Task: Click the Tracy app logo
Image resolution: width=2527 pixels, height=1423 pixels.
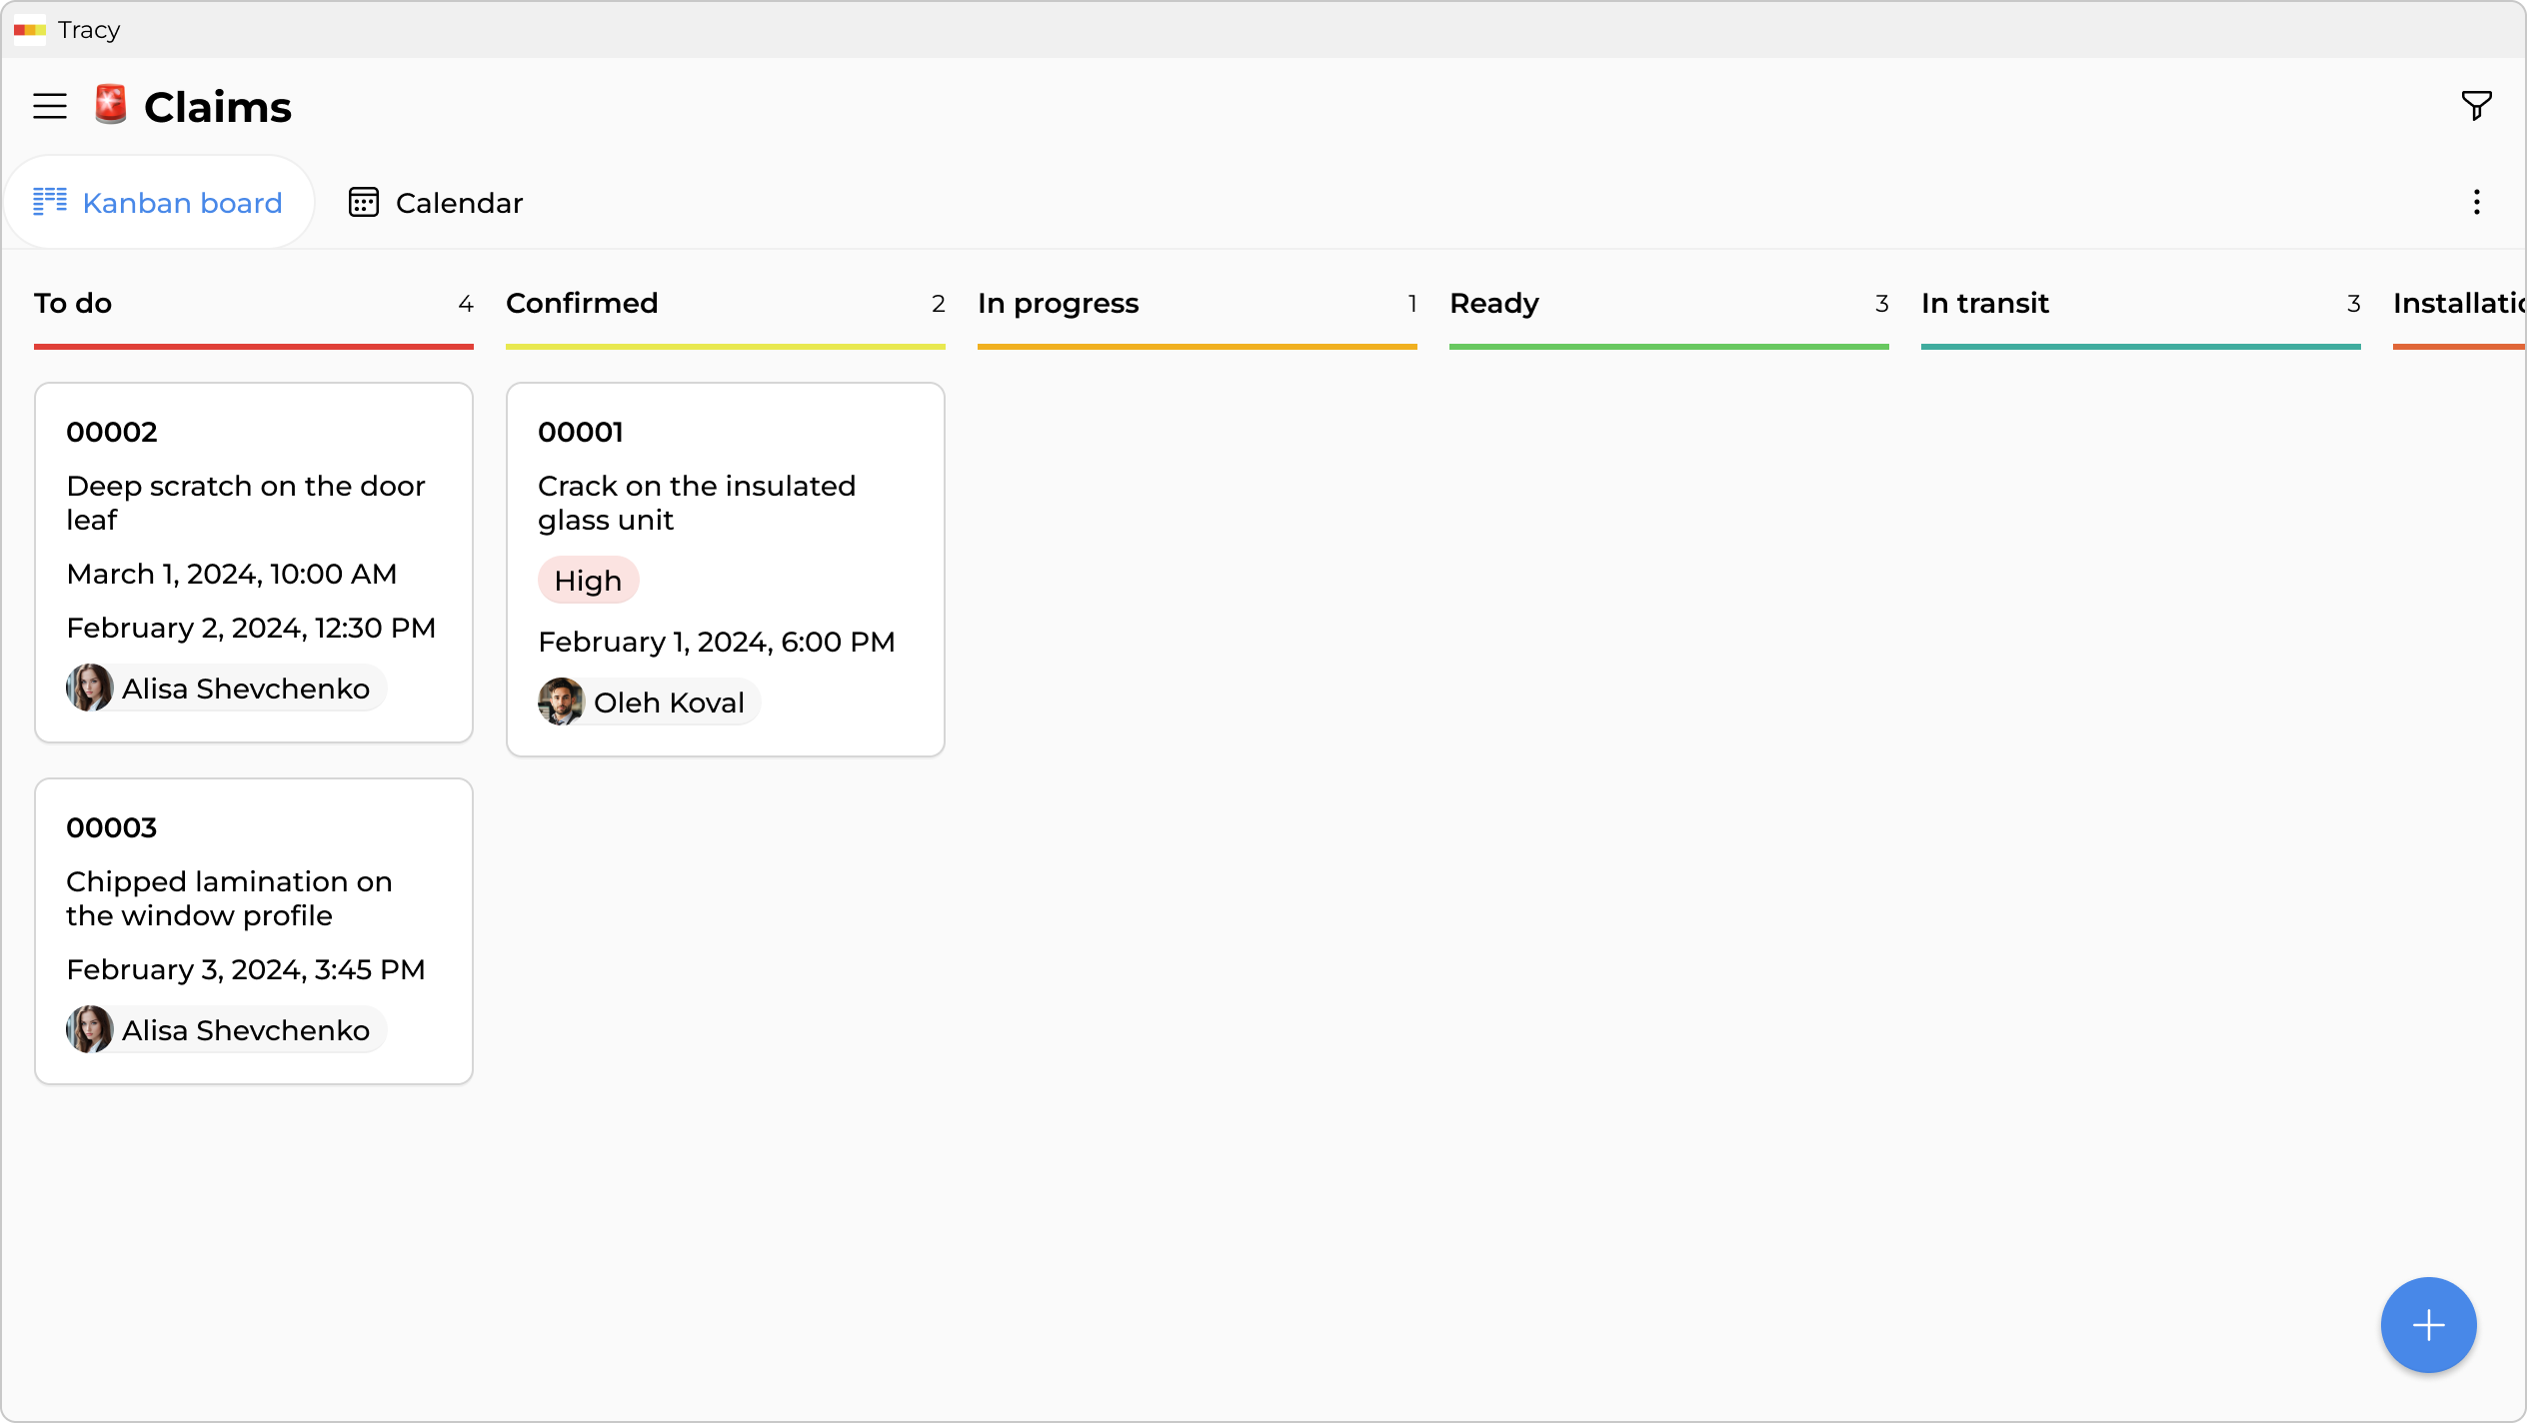Action: (29, 30)
